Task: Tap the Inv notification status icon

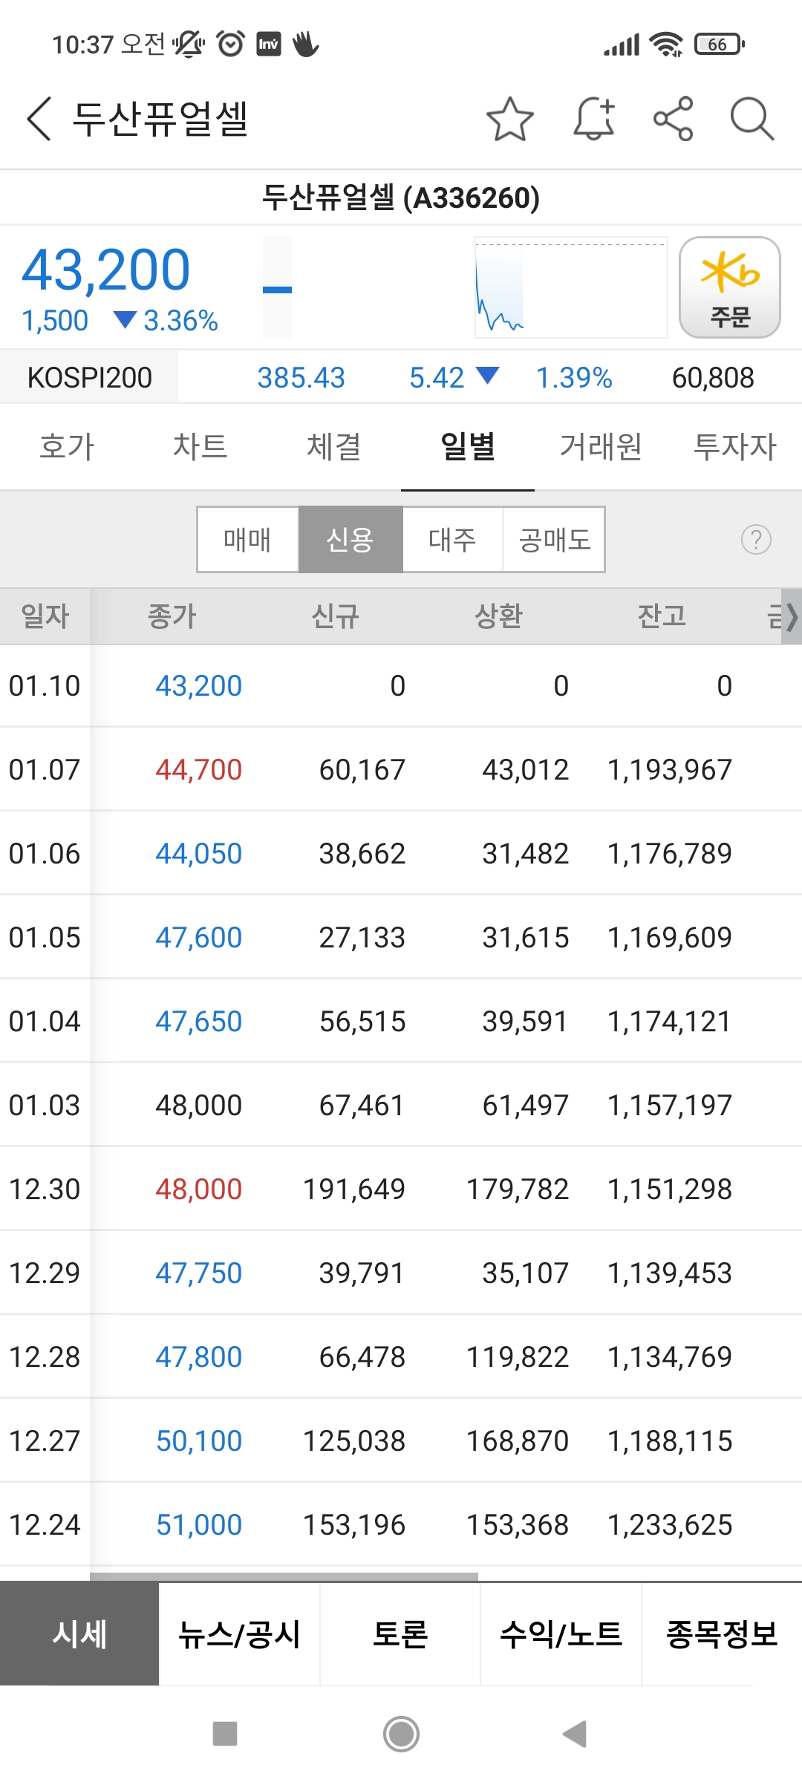Action: 269,45
